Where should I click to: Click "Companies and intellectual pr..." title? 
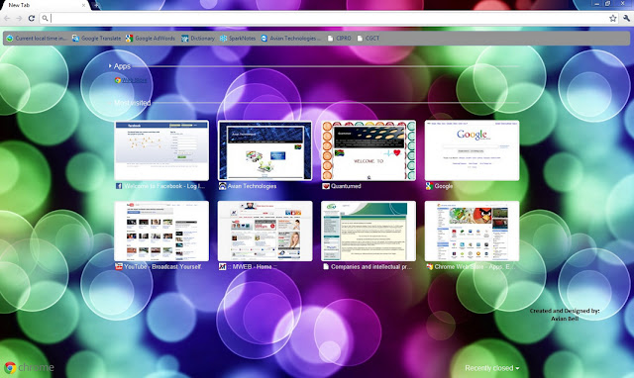(371, 267)
